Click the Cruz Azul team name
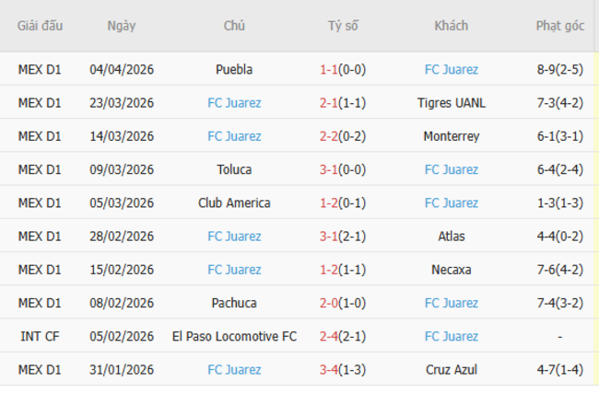 pos(451,370)
